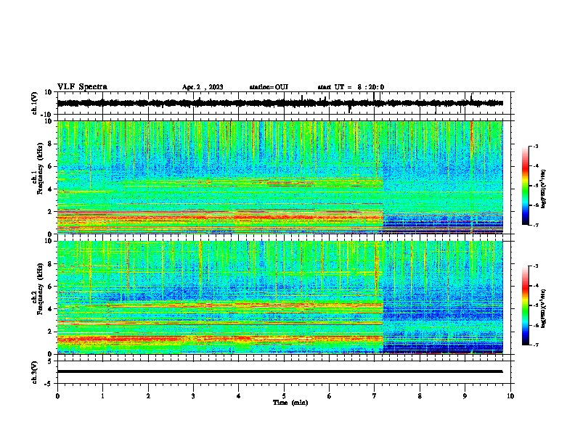Image resolution: width=575 pixels, height=444 pixels.
Task: Click the "8" tick on the time axis
Action: [420, 396]
